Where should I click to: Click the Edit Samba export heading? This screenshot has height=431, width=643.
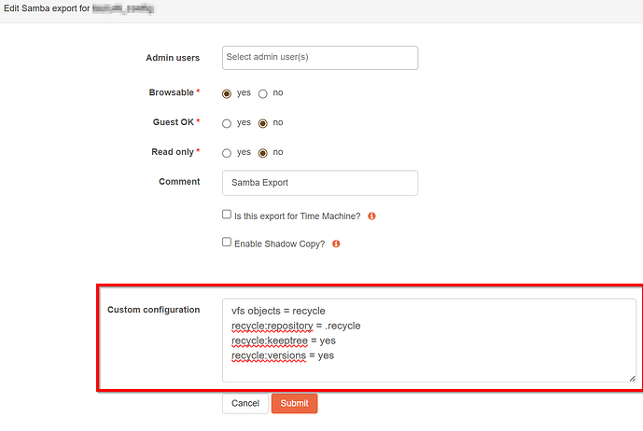[x=56, y=8]
